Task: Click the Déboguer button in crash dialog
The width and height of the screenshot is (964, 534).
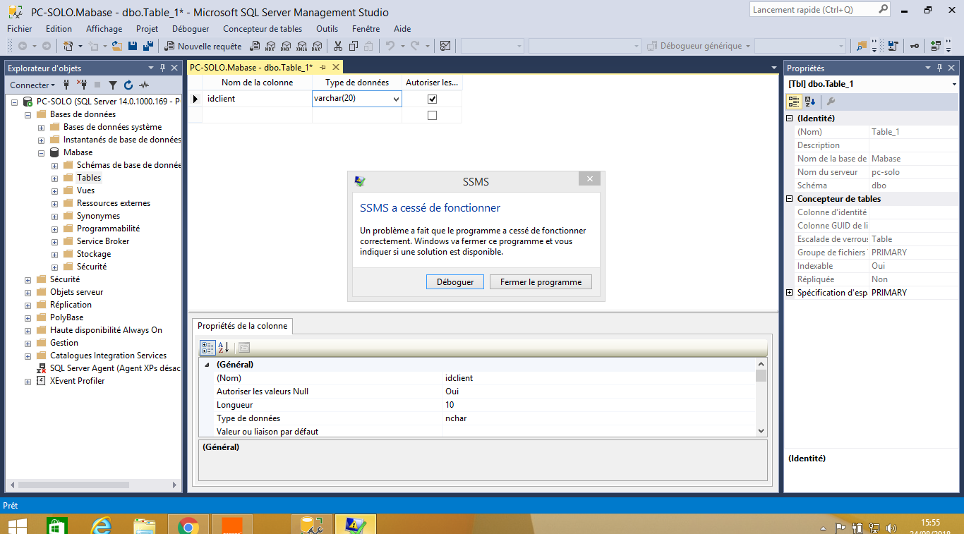Action: 454,281
